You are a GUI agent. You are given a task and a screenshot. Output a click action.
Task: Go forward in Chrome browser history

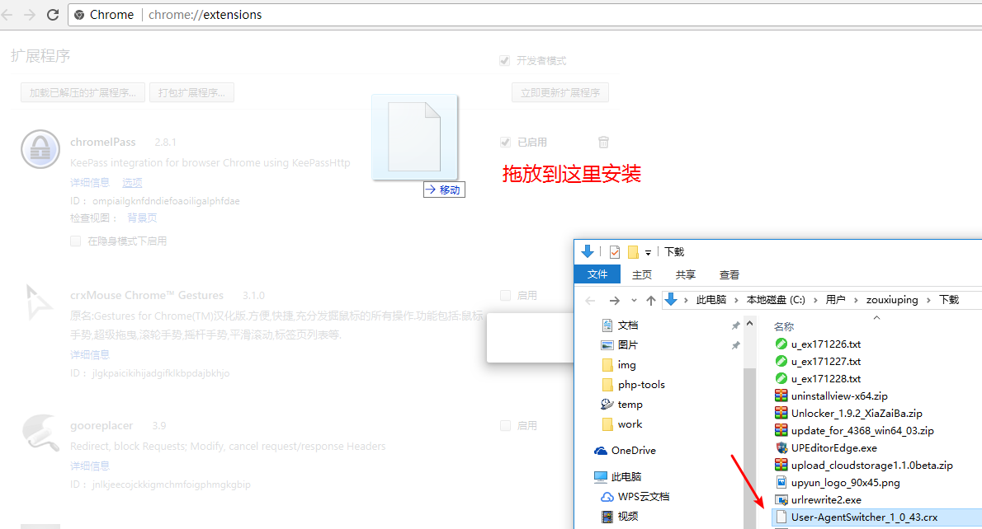click(x=30, y=14)
